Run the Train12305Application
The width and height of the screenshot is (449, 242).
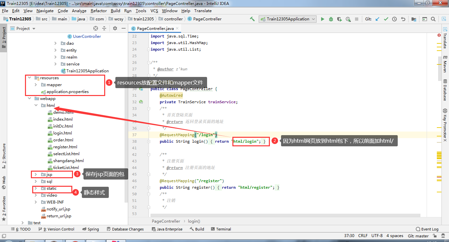coord(322,19)
